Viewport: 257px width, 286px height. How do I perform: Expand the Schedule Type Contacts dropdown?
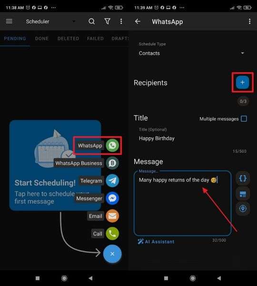(191, 53)
